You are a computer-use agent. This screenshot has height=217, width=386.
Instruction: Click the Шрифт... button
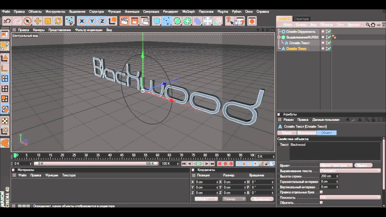[x=363, y=165]
